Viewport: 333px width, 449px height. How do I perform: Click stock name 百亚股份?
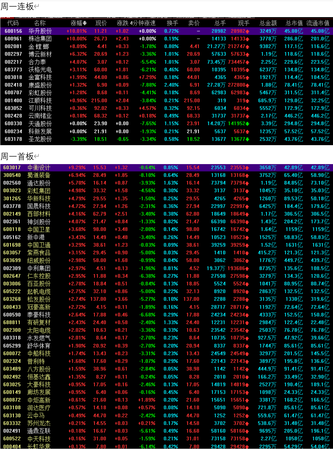pos(39,284)
